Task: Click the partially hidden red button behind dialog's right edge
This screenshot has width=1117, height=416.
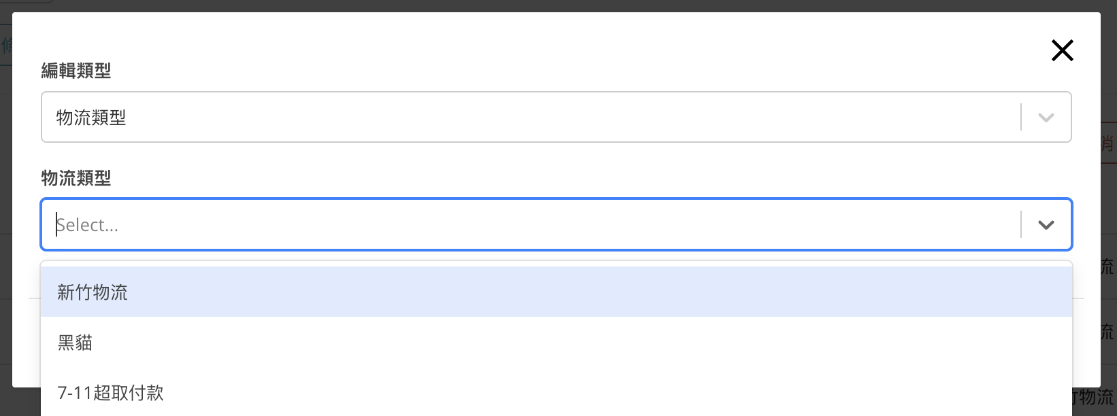Action: (1108, 143)
